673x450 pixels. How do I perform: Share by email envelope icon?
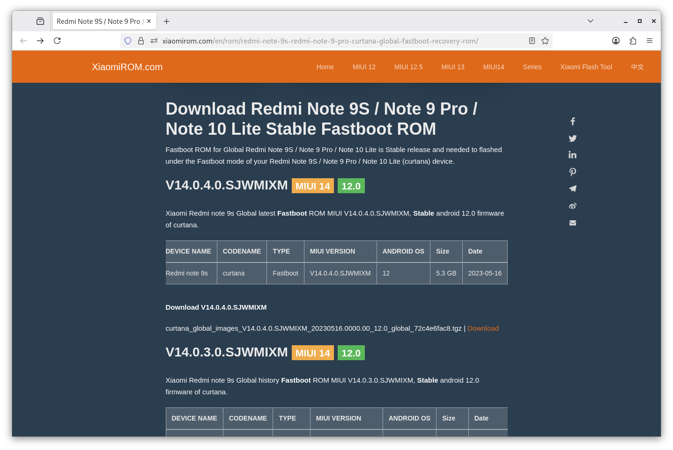(572, 223)
